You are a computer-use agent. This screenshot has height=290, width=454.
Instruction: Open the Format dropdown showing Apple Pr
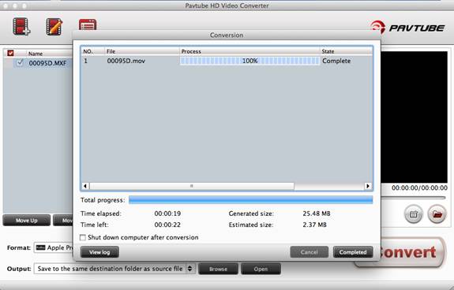(x=54, y=247)
